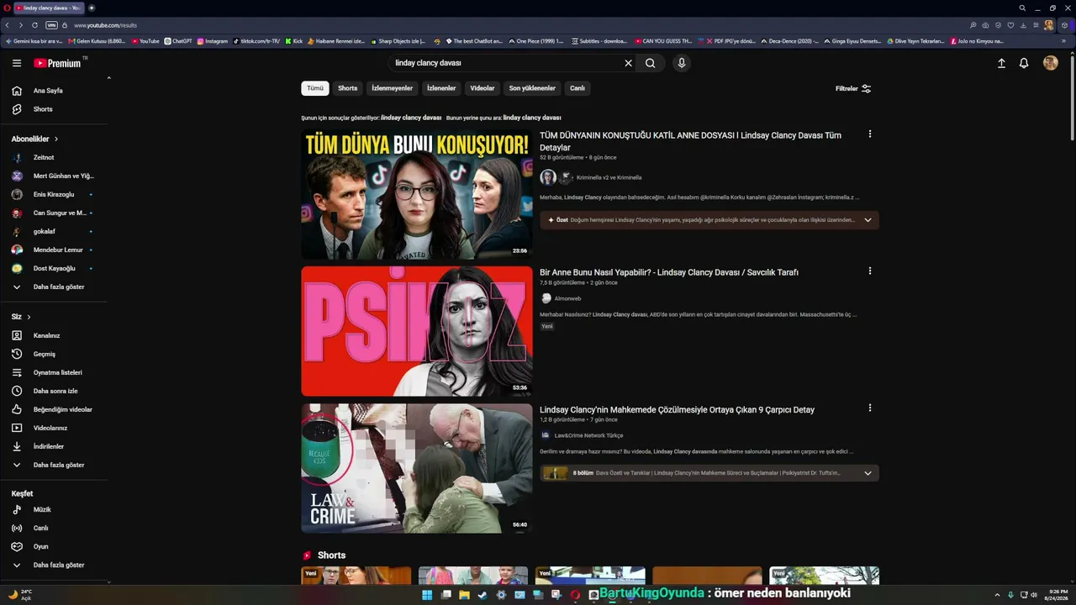
Task: Play the TÜM DÜNYA BUNU KONUŞUYOR thumbnail
Action: tap(417, 194)
